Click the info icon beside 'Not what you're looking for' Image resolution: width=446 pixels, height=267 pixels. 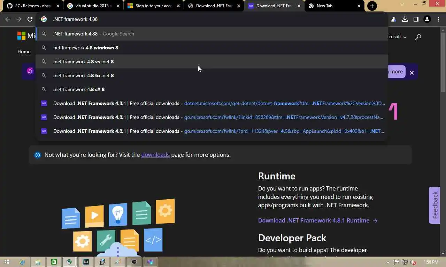point(38,155)
